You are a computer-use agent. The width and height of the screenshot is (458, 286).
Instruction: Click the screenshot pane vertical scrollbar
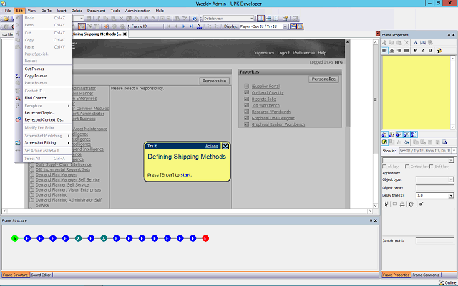coord(375,124)
